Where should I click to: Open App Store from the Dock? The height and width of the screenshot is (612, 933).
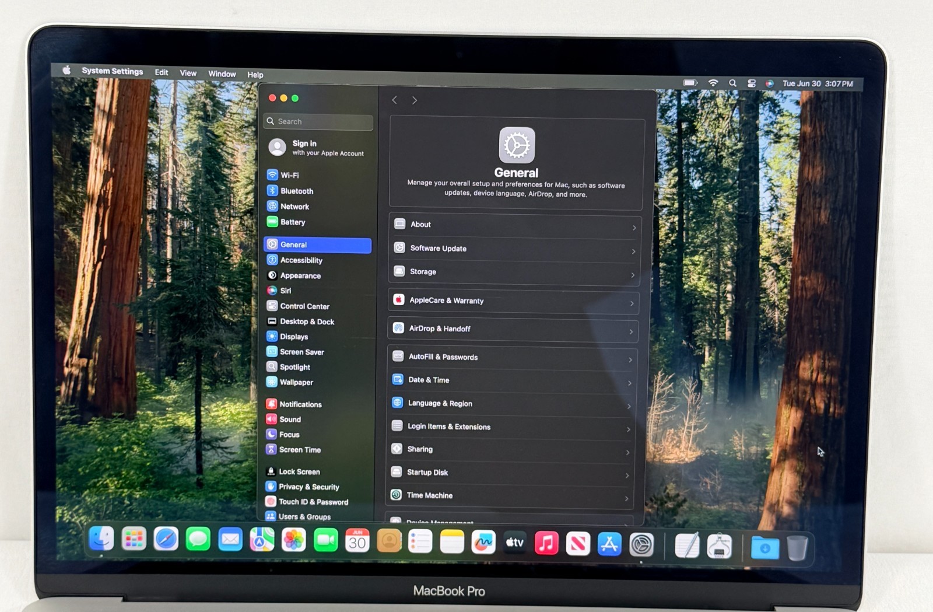pyautogui.click(x=609, y=544)
